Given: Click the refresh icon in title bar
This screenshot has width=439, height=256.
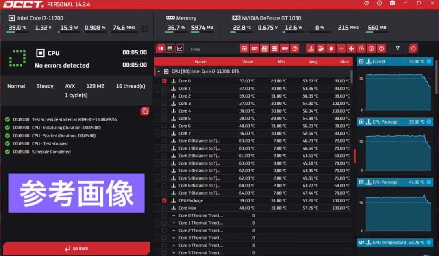Looking at the screenshot, I should pyautogui.click(x=367, y=3).
